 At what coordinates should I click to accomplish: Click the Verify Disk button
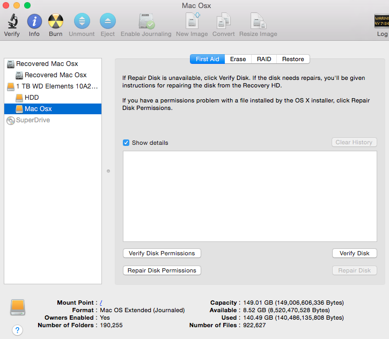tap(355, 253)
